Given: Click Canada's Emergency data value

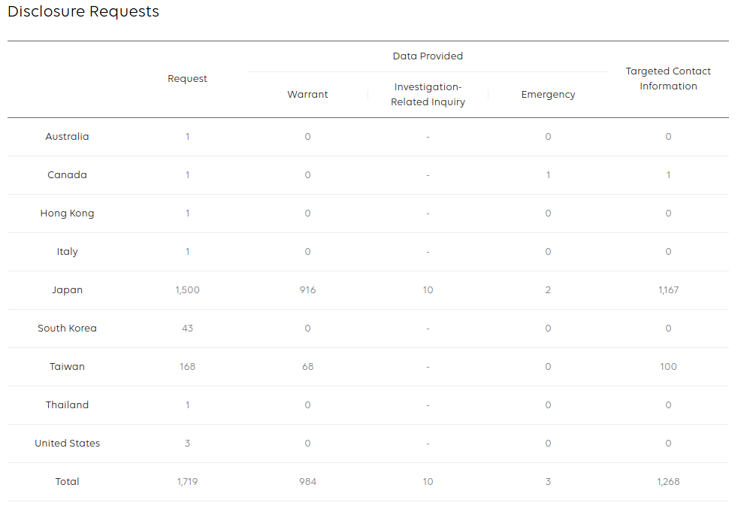Looking at the screenshot, I should click(x=549, y=175).
